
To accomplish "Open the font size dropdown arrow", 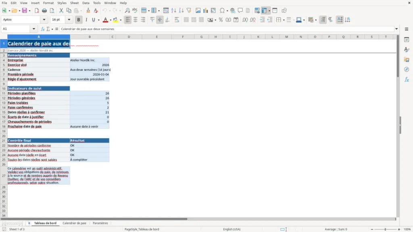I will (69, 20).
